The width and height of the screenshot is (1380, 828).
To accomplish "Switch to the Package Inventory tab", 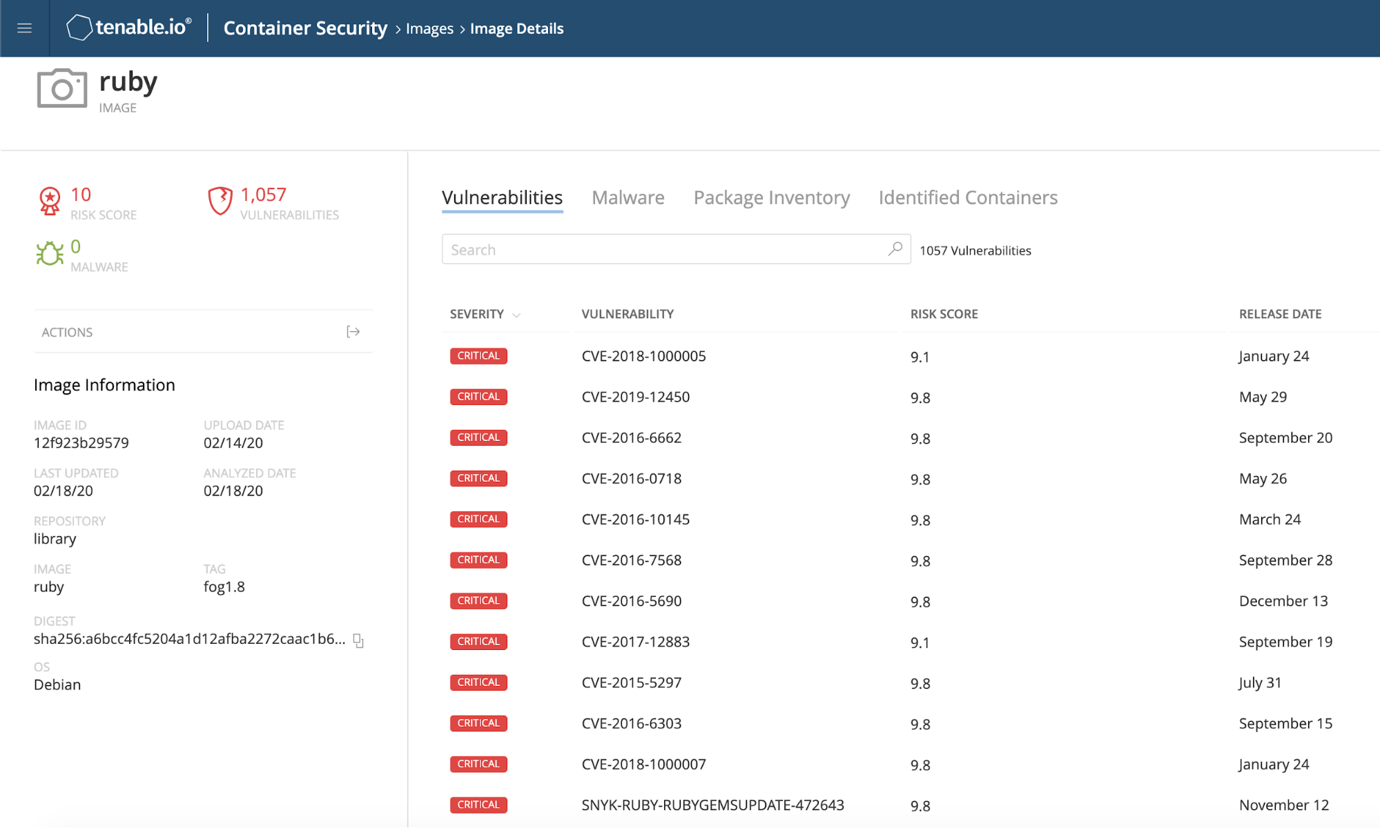I will pyautogui.click(x=771, y=197).
